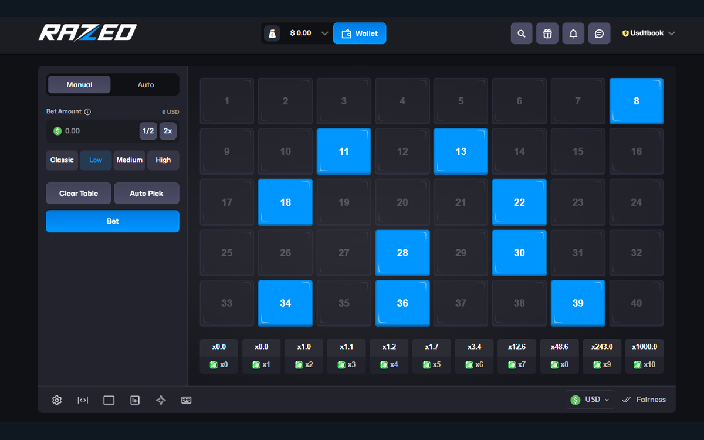The height and width of the screenshot is (440, 704).
Task: Click the $ 0.00 balance text
Action: tap(300, 33)
